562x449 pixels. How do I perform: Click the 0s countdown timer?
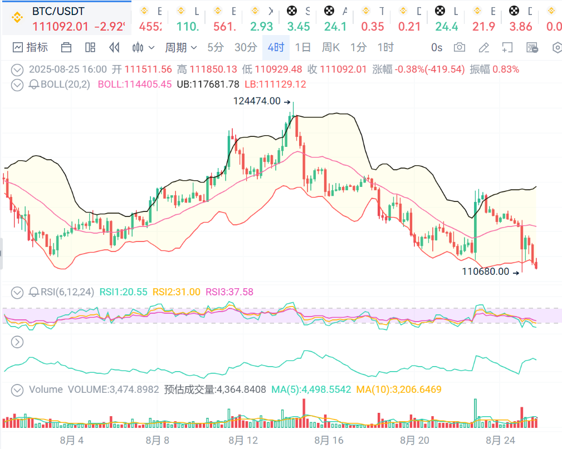coord(437,47)
